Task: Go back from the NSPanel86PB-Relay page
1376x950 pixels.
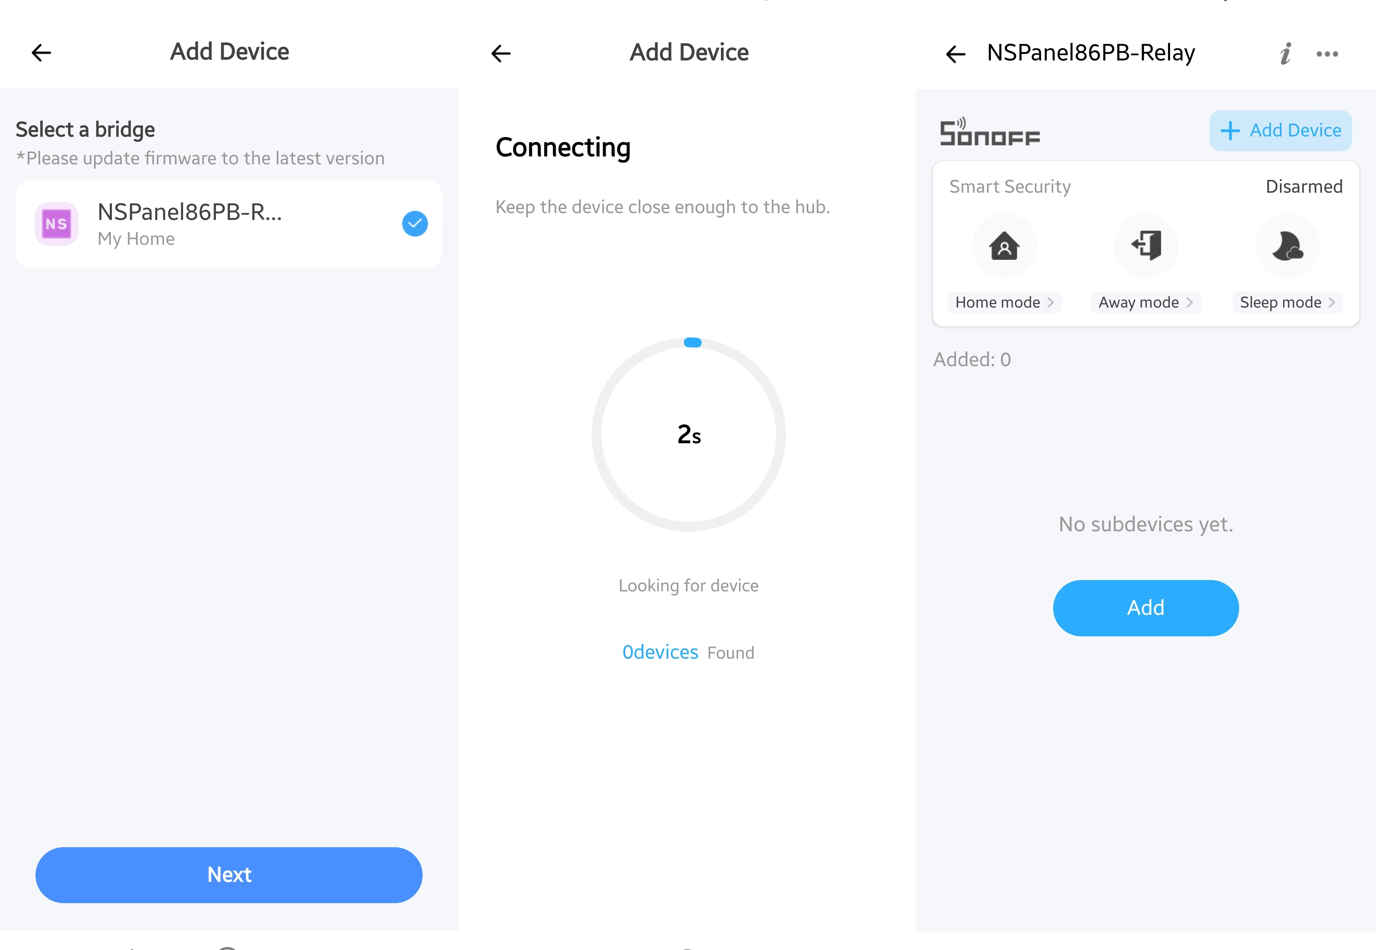Action: [x=956, y=54]
